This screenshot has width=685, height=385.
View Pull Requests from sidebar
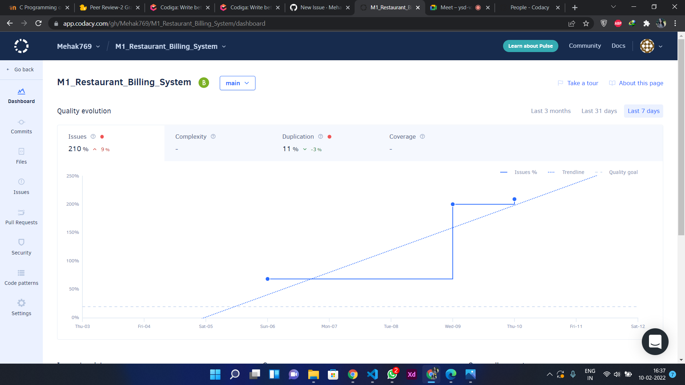[21, 217]
